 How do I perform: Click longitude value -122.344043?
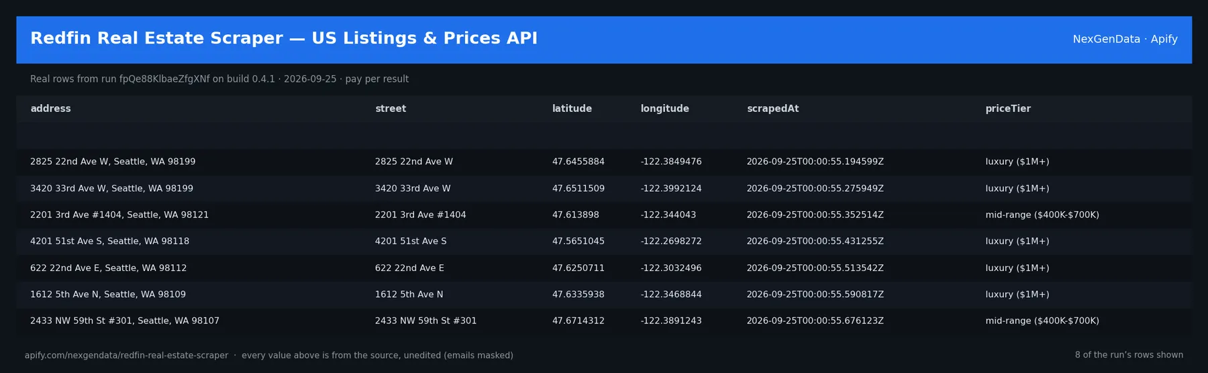coord(668,215)
